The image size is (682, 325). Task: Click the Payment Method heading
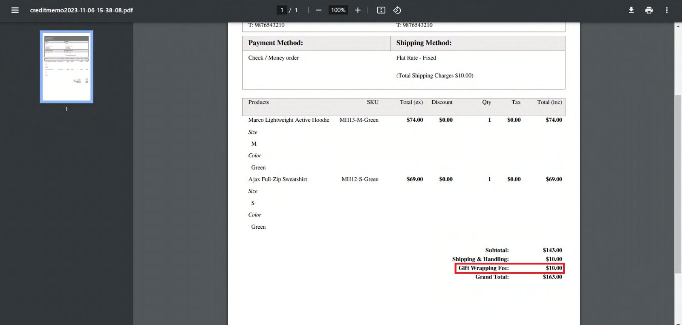275,43
